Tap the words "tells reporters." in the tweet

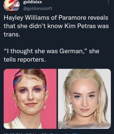point(25,59)
